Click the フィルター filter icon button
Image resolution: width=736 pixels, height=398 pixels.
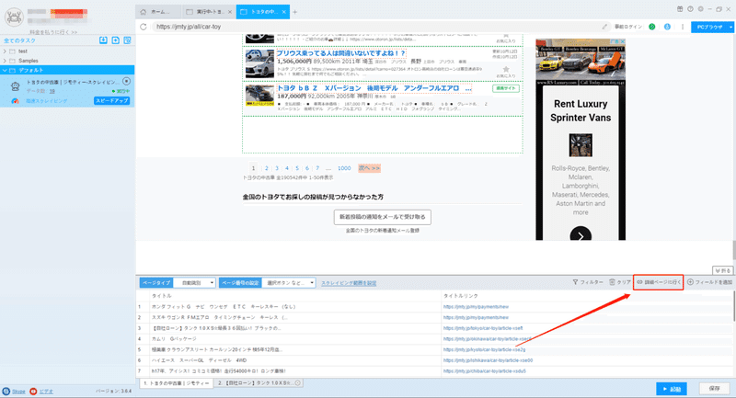point(588,282)
